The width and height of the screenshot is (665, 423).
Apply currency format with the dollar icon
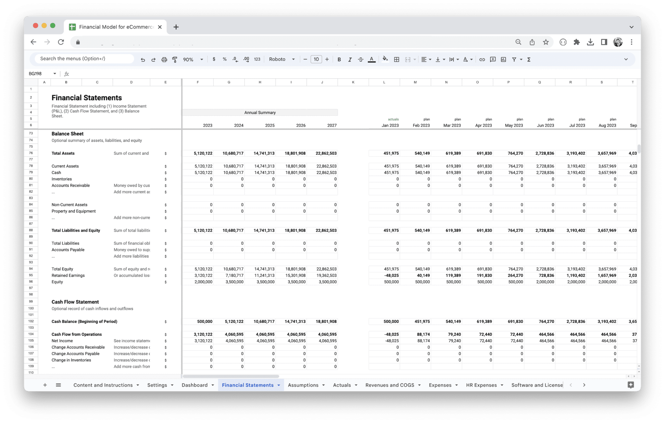pyautogui.click(x=214, y=59)
